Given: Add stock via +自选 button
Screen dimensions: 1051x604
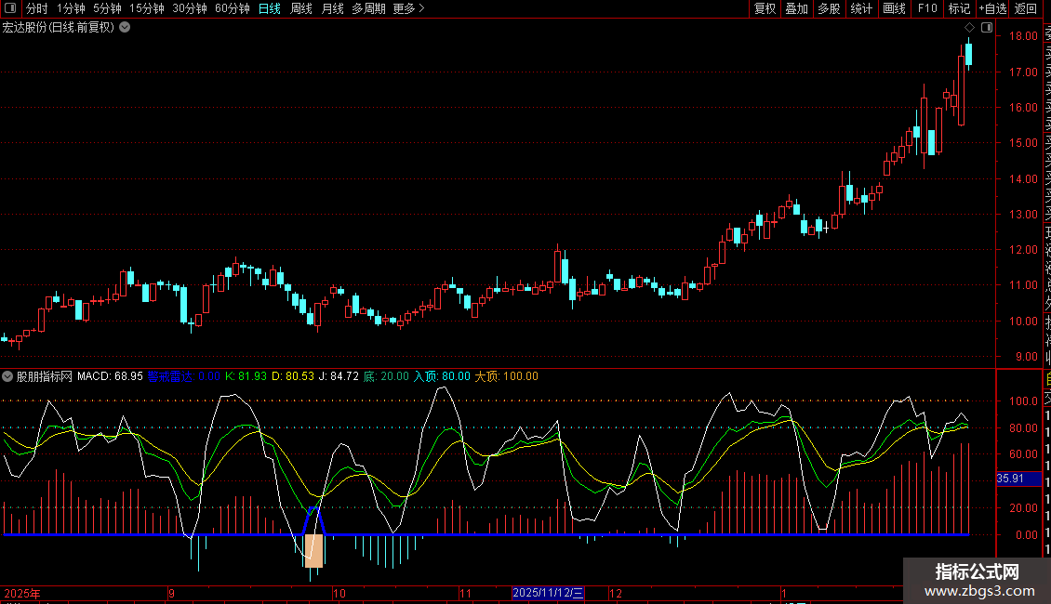Looking at the screenshot, I should coord(991,8).
